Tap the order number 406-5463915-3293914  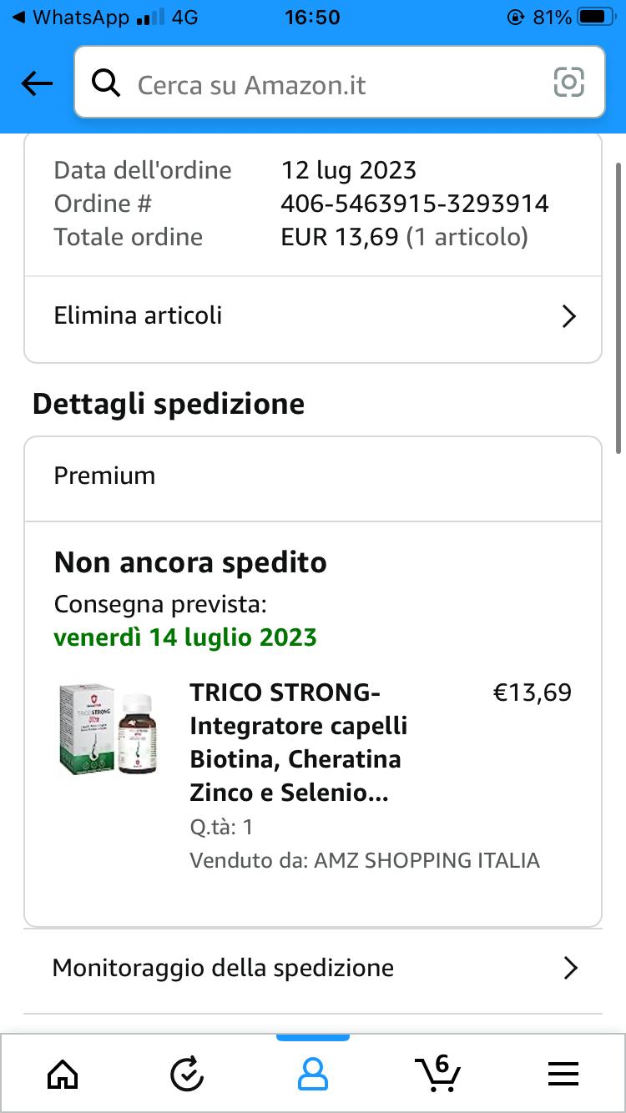point(415,204)
